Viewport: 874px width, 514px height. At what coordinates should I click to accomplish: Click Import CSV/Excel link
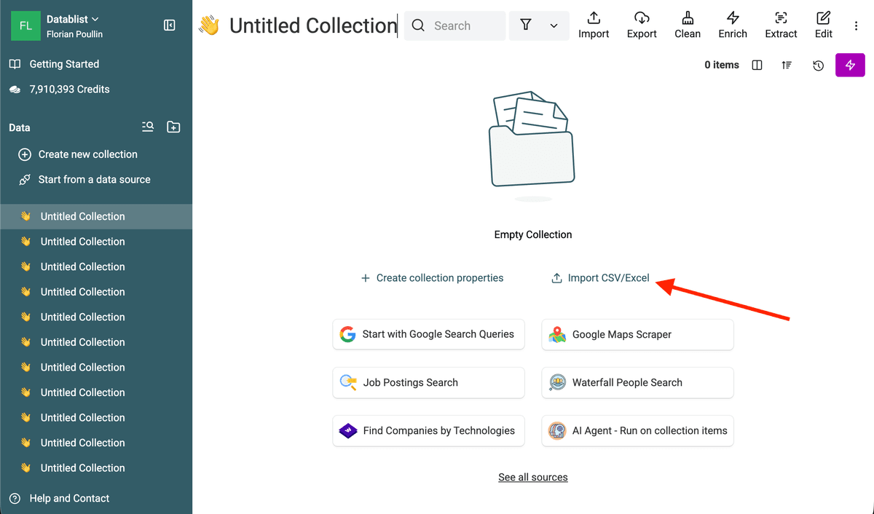pyautogui.click(x=600, y=278)
